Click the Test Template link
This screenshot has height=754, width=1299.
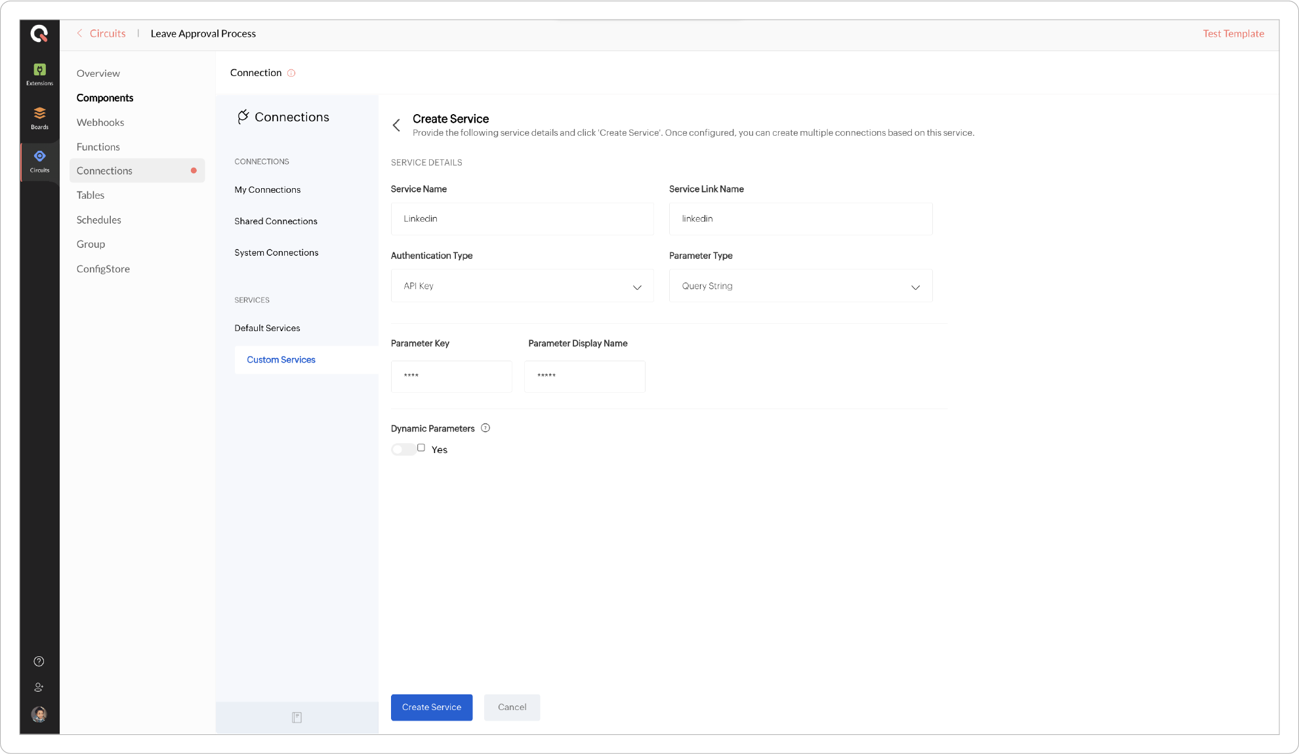(1233, 33)
